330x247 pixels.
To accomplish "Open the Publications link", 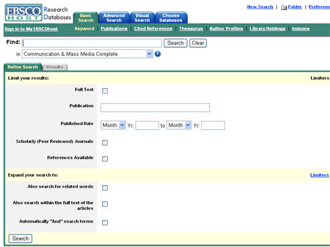I will 114,29.
